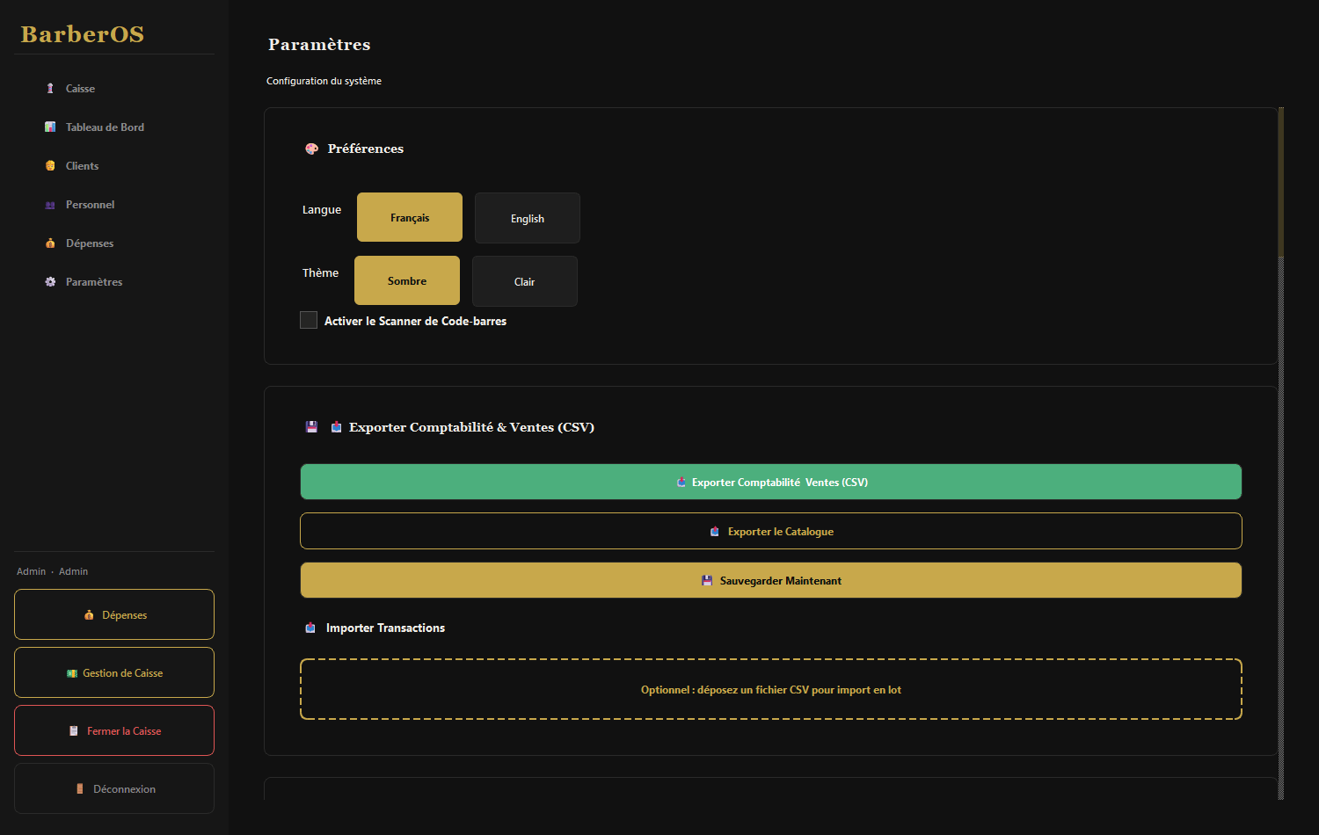
Task: Click the Caisse sidebar icon
Action: pos(50,89)
